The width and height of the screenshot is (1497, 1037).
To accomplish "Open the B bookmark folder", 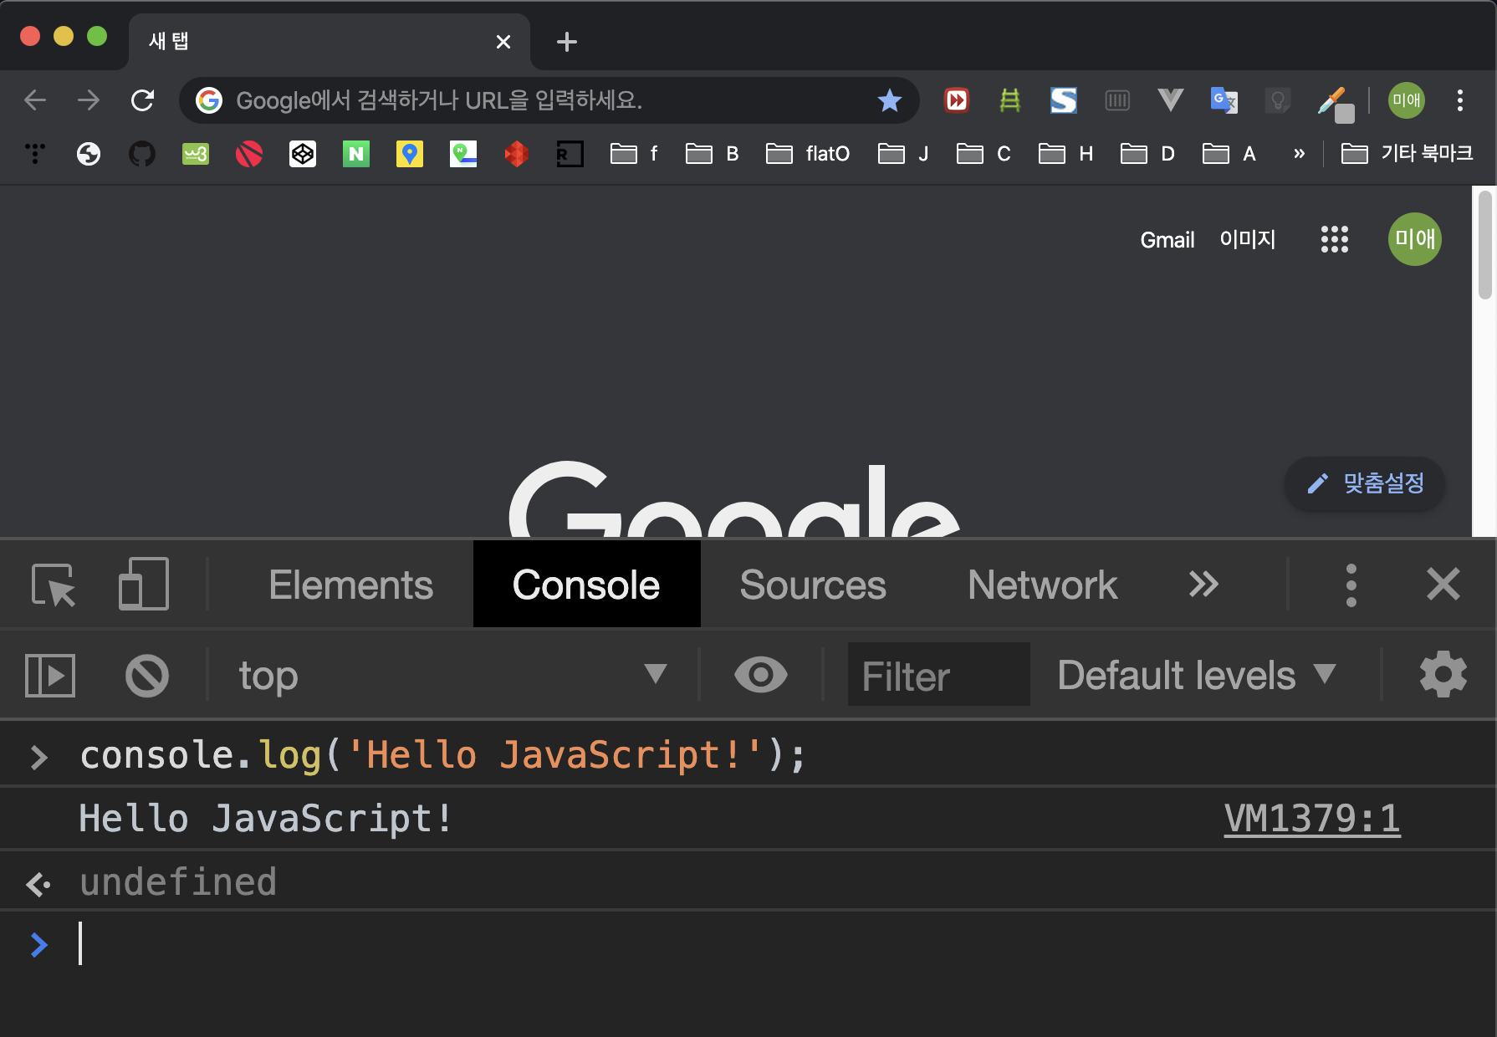I will [713, 154].
